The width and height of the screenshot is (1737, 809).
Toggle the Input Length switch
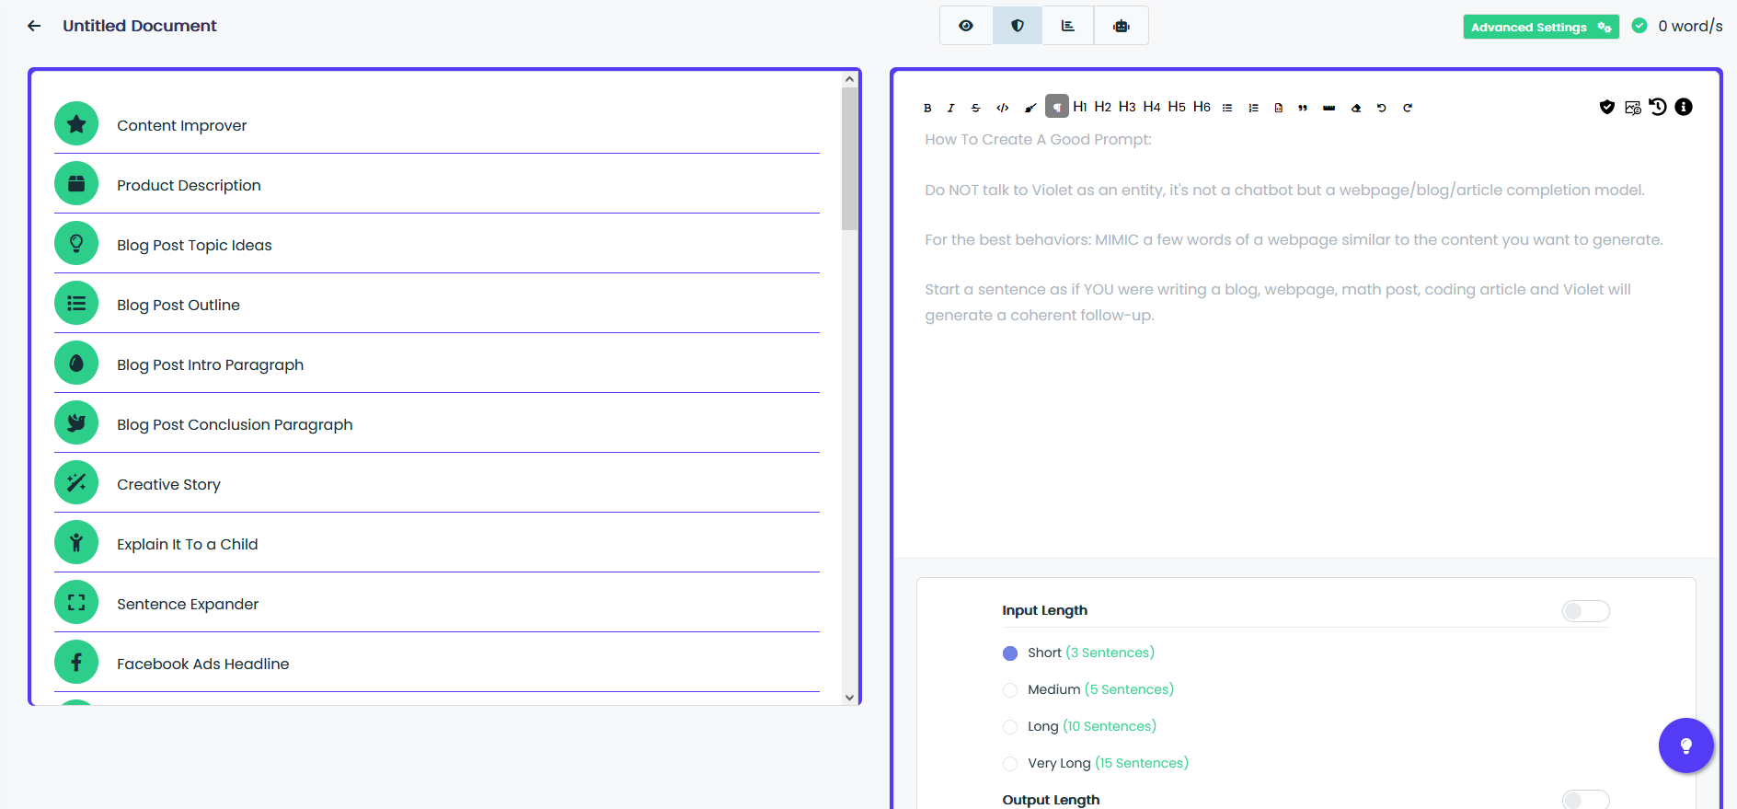tap(1586, 611)
